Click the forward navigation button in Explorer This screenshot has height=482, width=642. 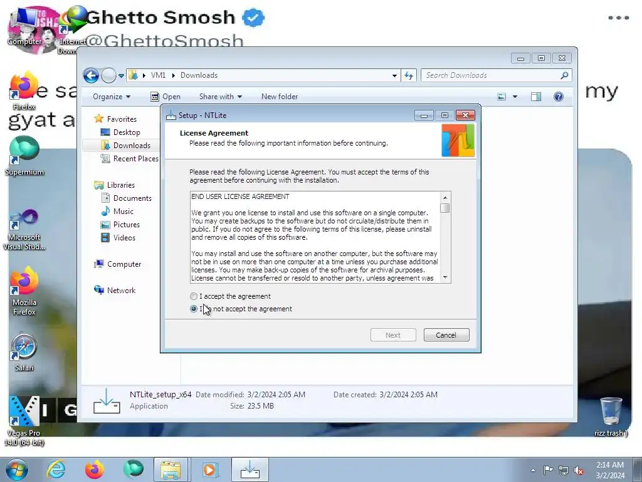click(108, 75)
